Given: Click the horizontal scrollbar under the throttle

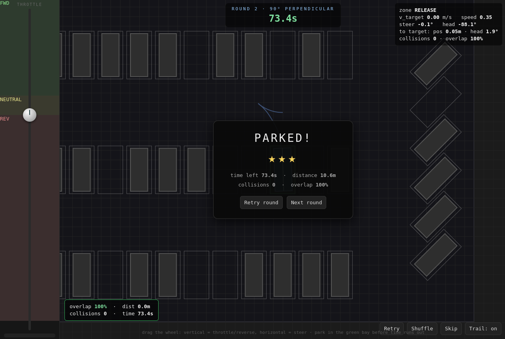Looking at the screenshot, I should click(30, 335).
